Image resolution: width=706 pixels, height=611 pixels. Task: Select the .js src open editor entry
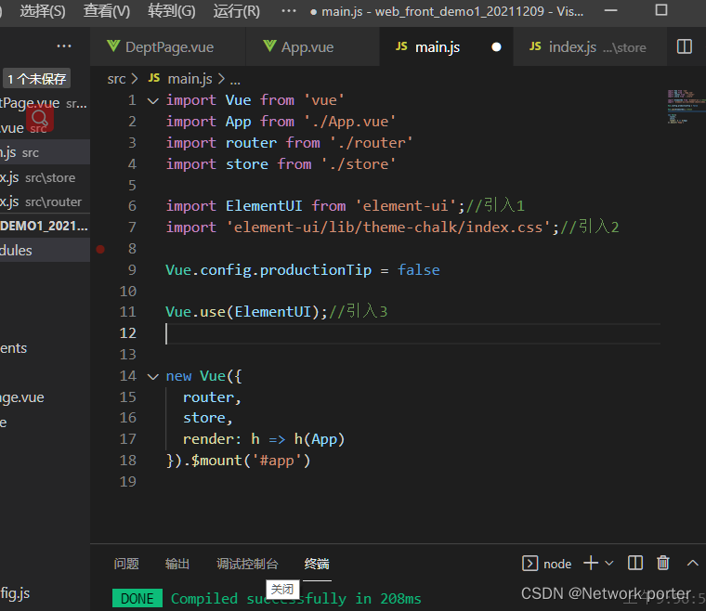click(45, 153)
